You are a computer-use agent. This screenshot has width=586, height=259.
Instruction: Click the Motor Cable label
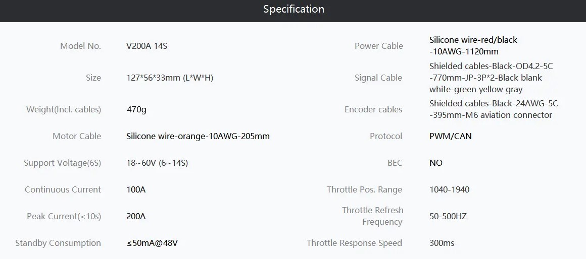[x=77, y=137]
